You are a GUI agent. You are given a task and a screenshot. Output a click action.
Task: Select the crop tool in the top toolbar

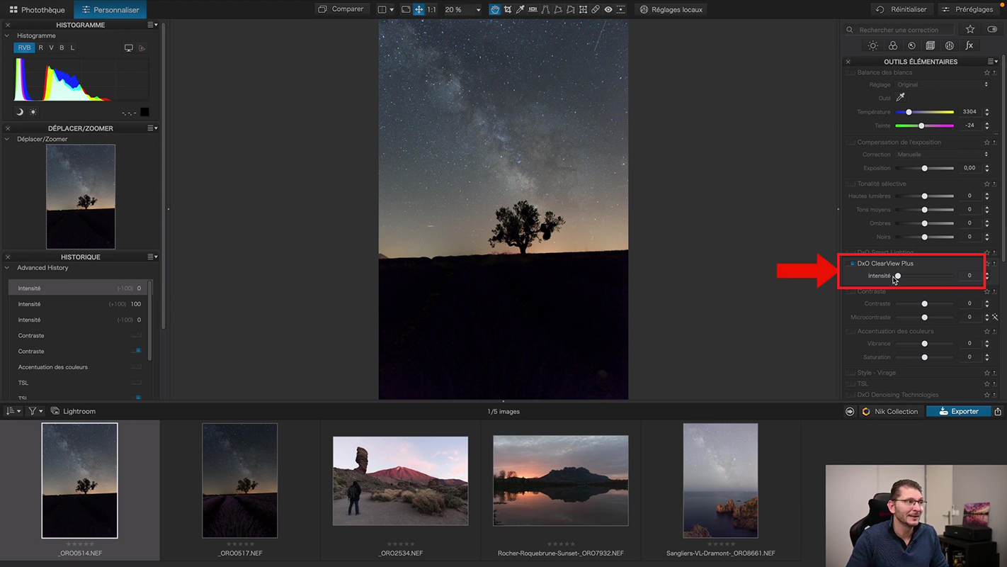[507, 10]
